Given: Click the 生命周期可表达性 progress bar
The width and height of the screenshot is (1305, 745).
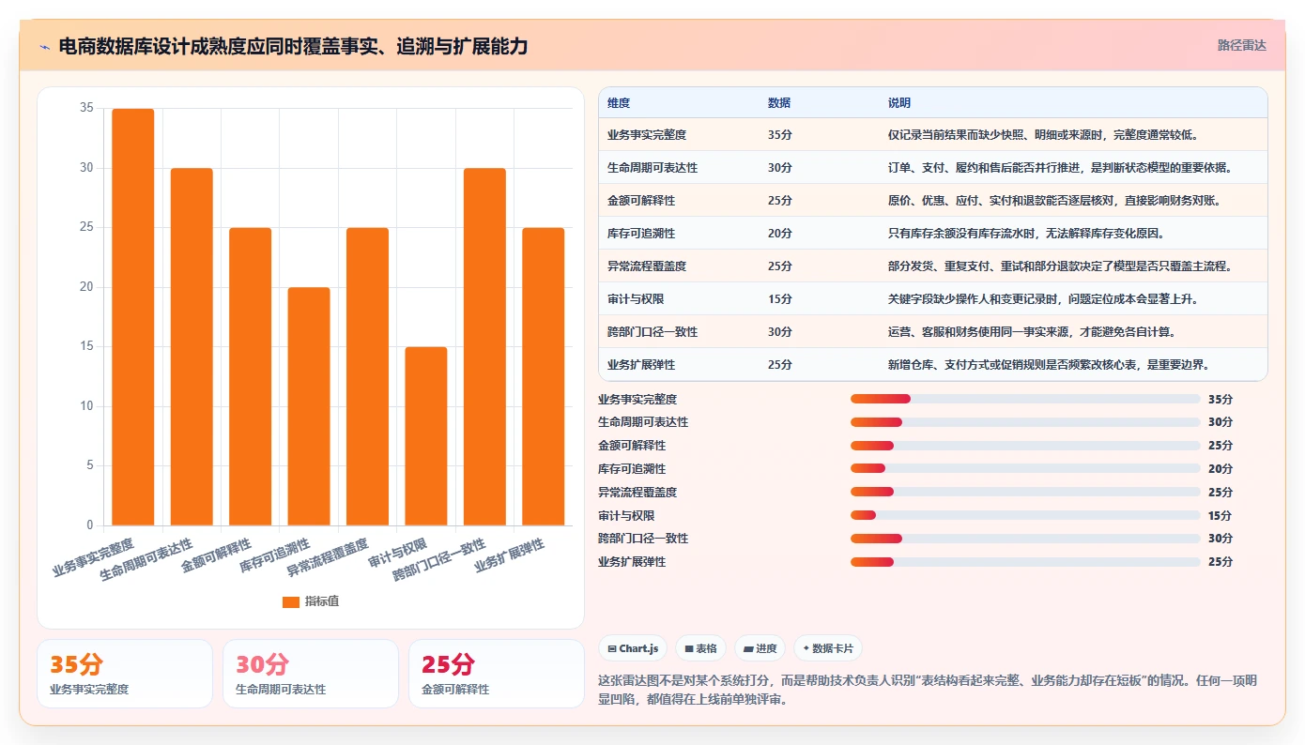Looking at the screenshot, I should tap(1025, 422).
